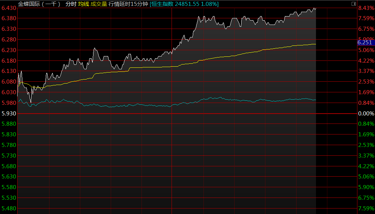Viewport: 375px width, 214px height.
Task: Click the 6.430 top price axis label
Action: point(9,8)
